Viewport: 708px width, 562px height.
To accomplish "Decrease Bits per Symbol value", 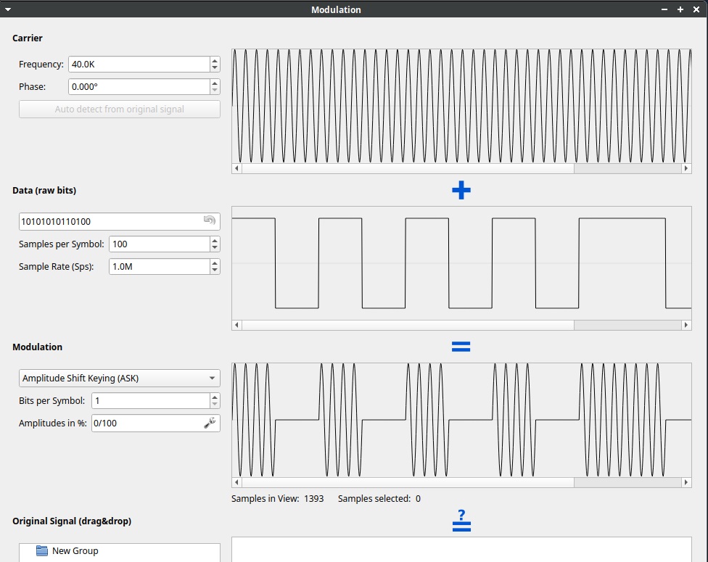I will pyautogui.click(x=215, y=405).
